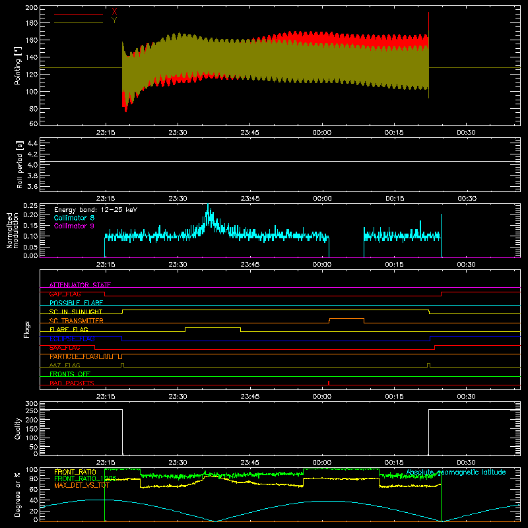Click the 'Degrees or %' axis title

point(18,494)
